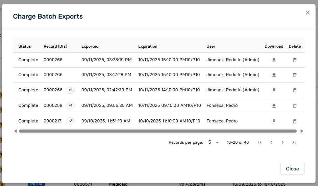318x186 pixels.
Task: Click the Close button
Action: click(292, 169)
